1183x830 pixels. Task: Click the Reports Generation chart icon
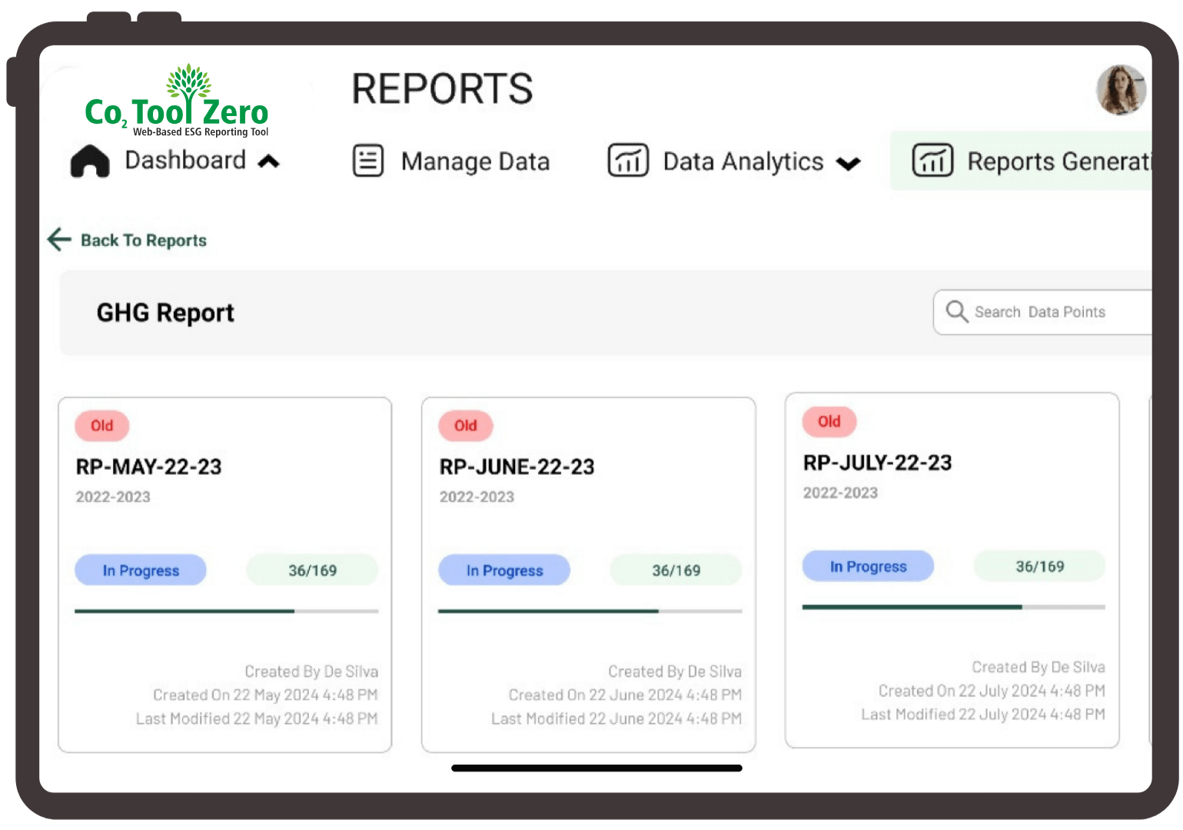pyautogui.click(x=932, y=161)
